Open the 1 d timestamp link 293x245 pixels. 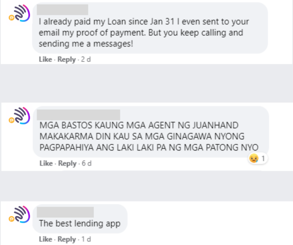tap(86, 239)
